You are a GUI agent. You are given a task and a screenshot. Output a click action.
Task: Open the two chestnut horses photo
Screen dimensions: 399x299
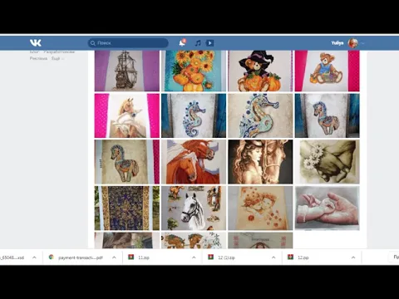click(194, 162)
